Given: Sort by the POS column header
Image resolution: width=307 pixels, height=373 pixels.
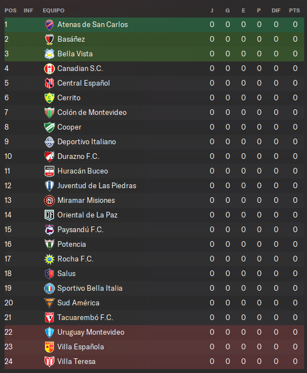Looking at the screenshot, I should [x=11, y=11].
